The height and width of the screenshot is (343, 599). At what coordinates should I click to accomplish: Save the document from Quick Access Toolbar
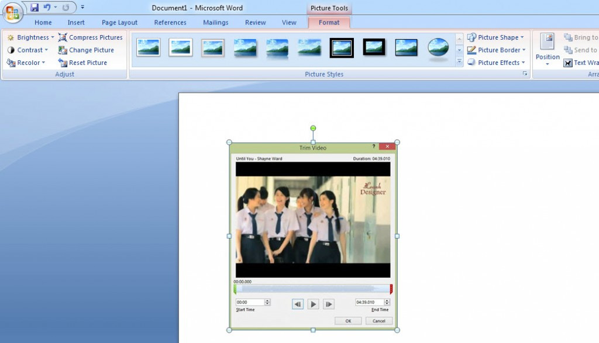pyautogui.click(x=35, y=7)
